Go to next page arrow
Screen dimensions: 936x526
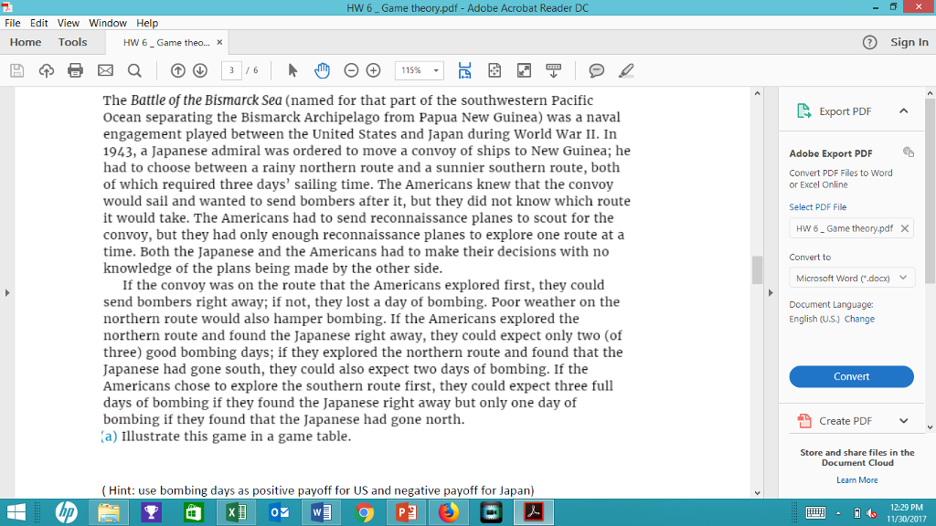coord(200,70)
